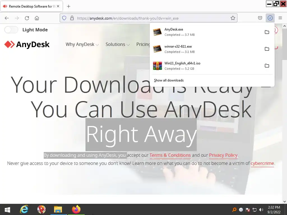This screenshot has width=287, height=215.
Task: Close the Firefox downloads panel button
Action: tap(270, 18)
